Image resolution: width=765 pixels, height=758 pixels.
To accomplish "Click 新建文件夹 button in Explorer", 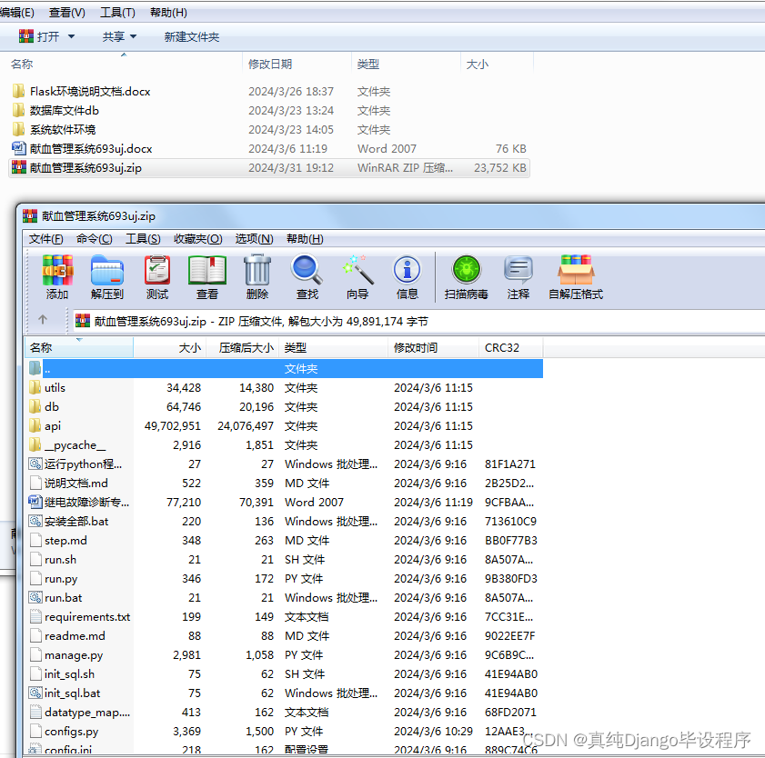I will coord(192,36).
